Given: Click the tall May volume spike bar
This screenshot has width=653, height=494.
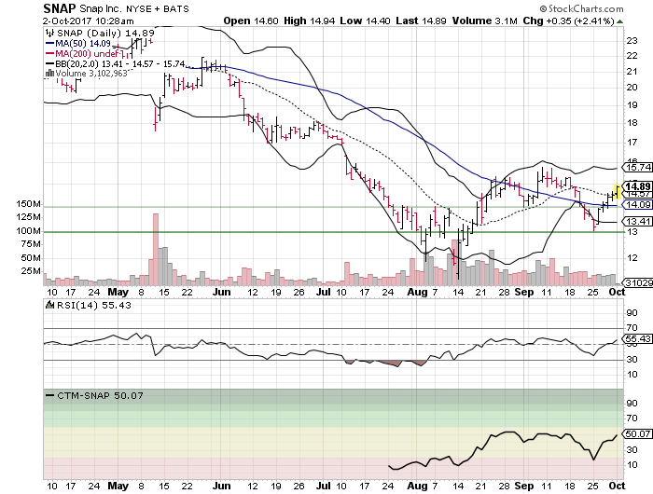Looking at the screenshot, I should tap(156, 249).
